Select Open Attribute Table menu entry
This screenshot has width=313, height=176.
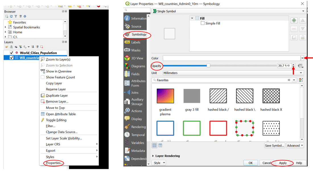point(61,114)
